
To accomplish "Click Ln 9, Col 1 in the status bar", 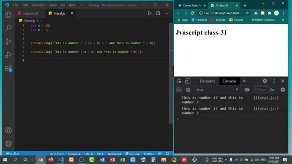I will (x=57, y=154).
